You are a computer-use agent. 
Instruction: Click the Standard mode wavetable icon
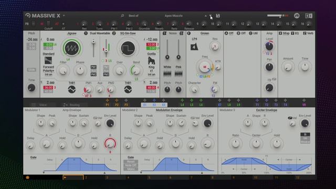(x=48, y=60)
